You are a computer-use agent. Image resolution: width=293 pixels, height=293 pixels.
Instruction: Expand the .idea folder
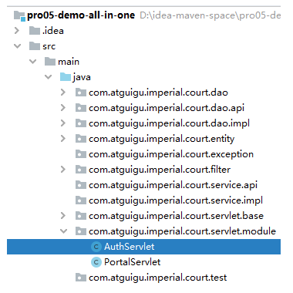coord(17,31)
